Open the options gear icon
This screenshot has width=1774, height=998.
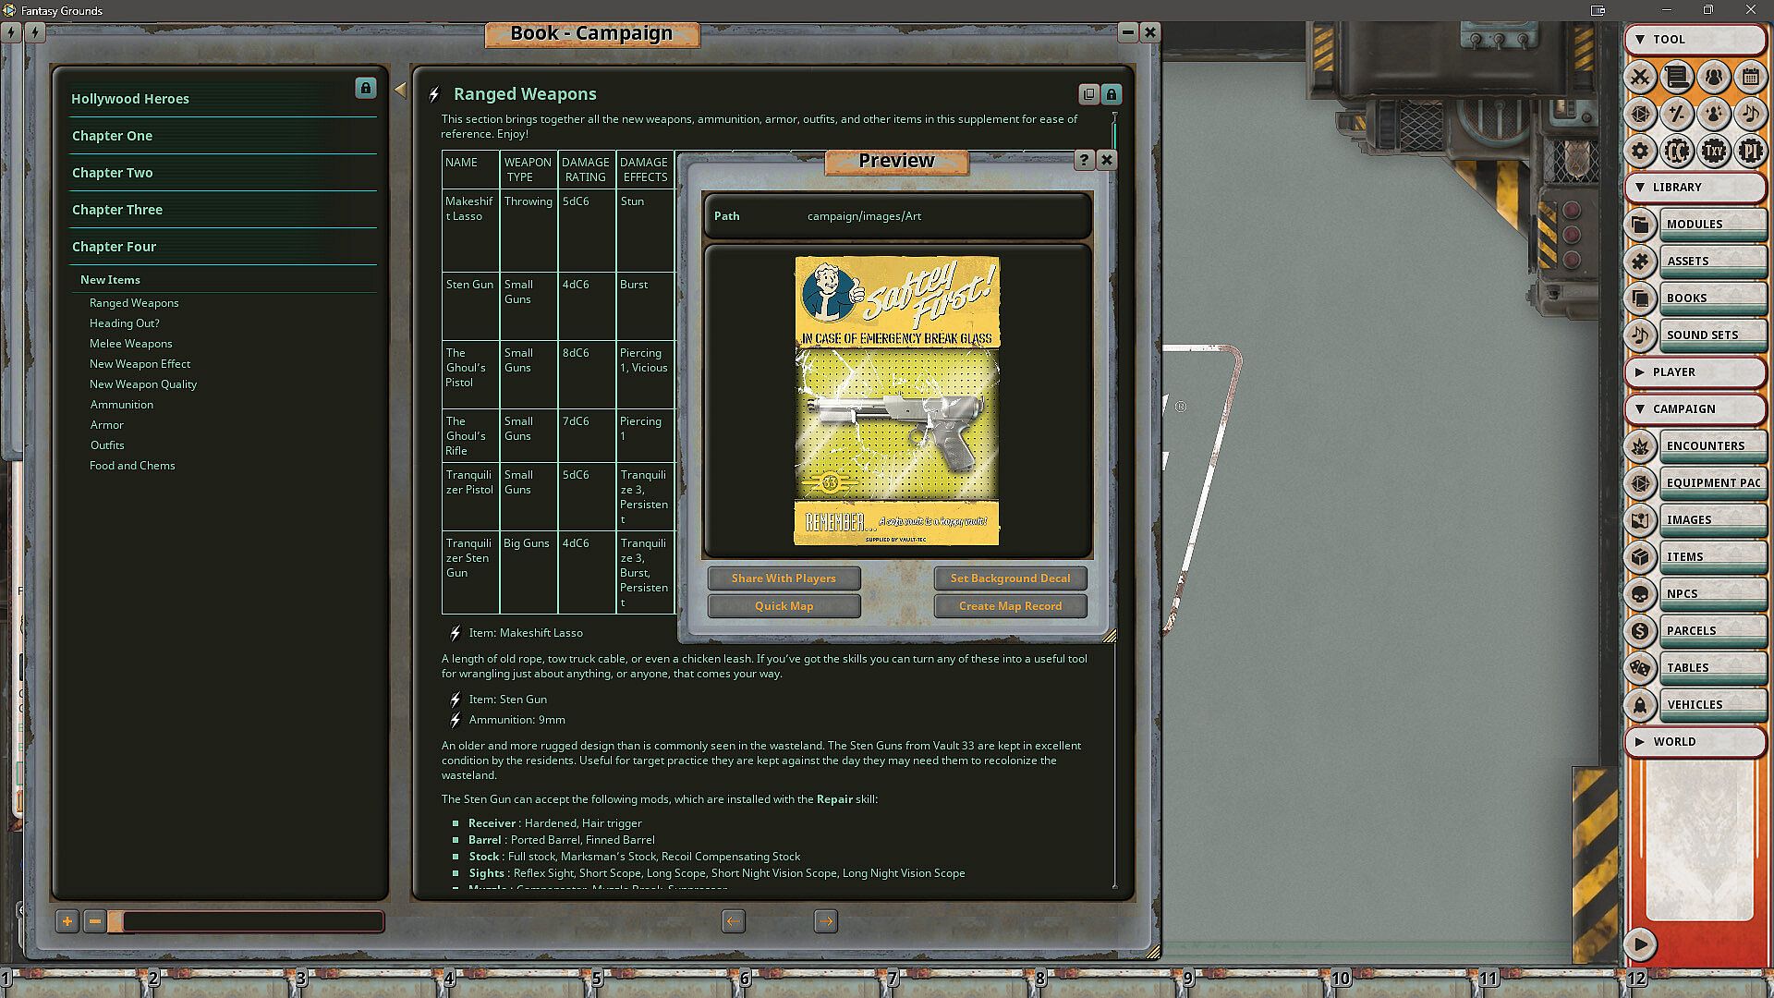point(1640,151)
